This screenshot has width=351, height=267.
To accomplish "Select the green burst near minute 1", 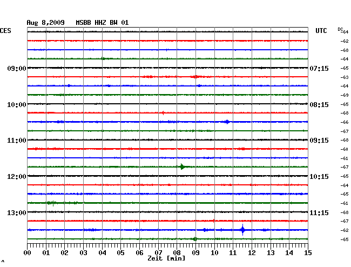I will [51, 203].
